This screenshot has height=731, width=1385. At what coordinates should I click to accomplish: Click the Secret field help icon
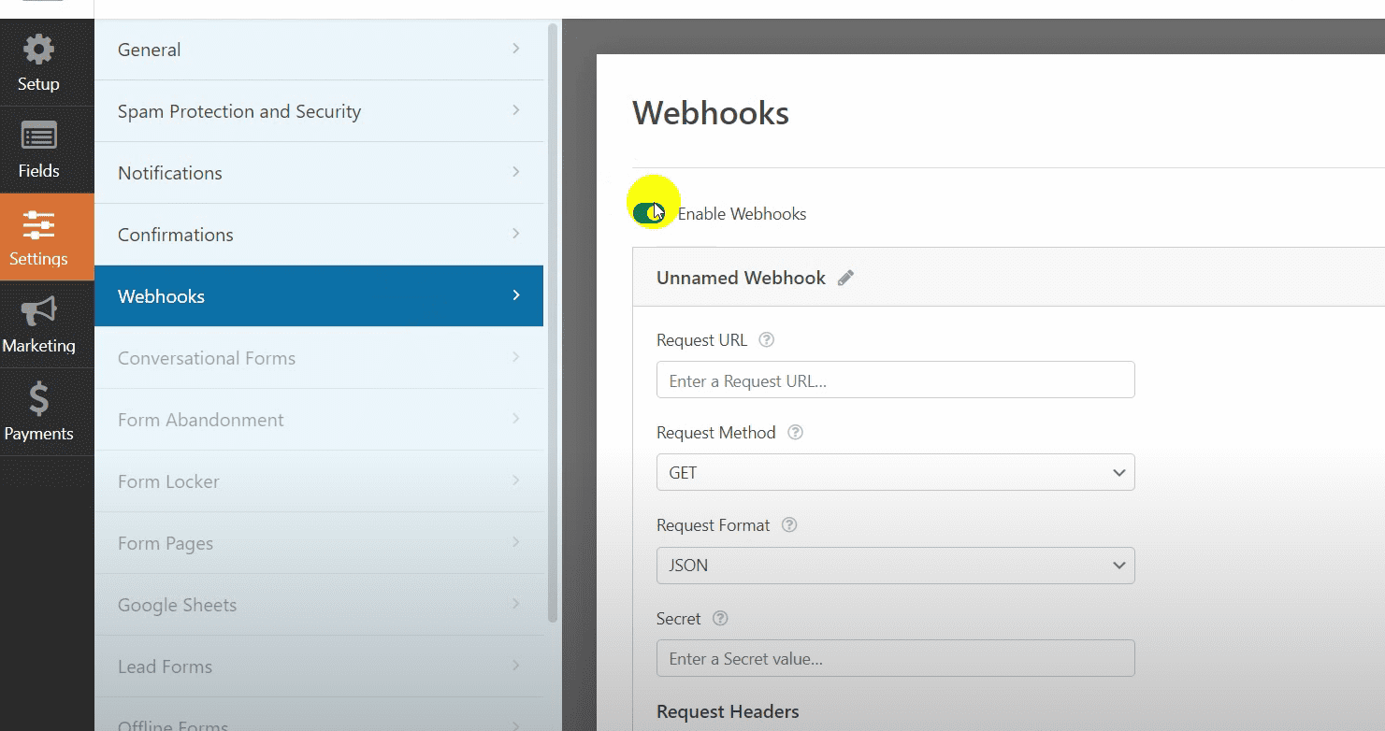coord(720,619)
